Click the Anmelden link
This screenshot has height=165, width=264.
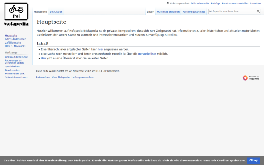(255, 4)
